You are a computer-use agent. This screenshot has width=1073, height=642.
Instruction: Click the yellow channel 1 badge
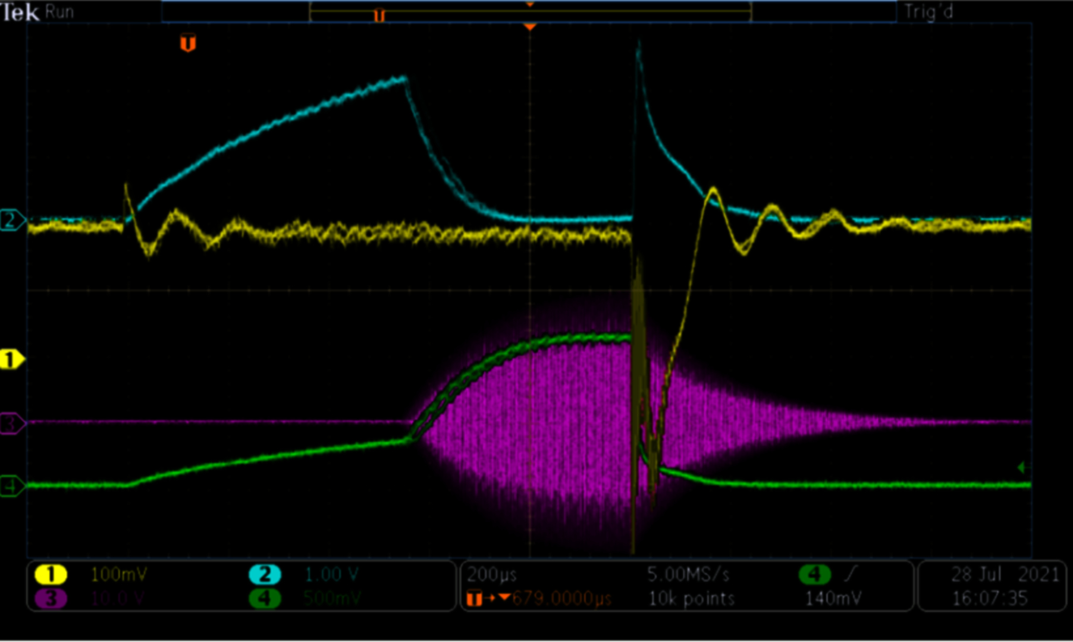tap(51, 574)
